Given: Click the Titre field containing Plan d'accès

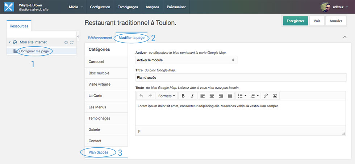Looking at the screenshot, I should tap(241, 77).
